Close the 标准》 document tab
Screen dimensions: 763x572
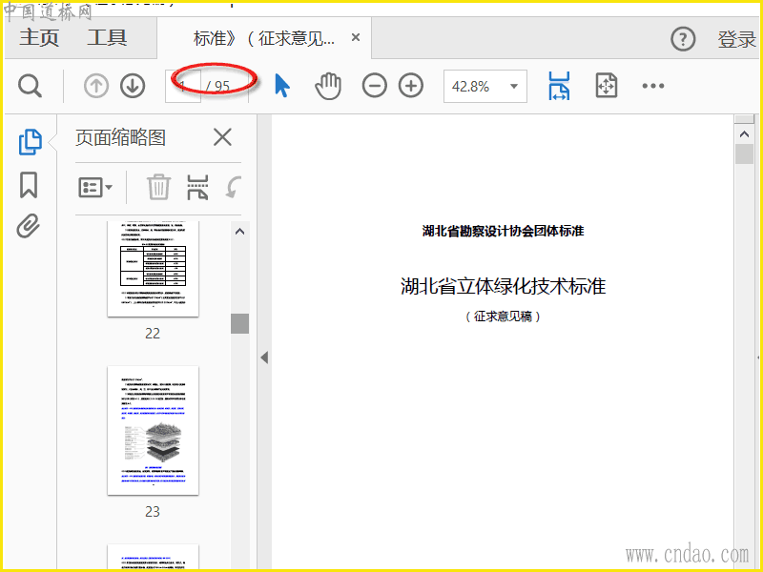tap(356, 37)
